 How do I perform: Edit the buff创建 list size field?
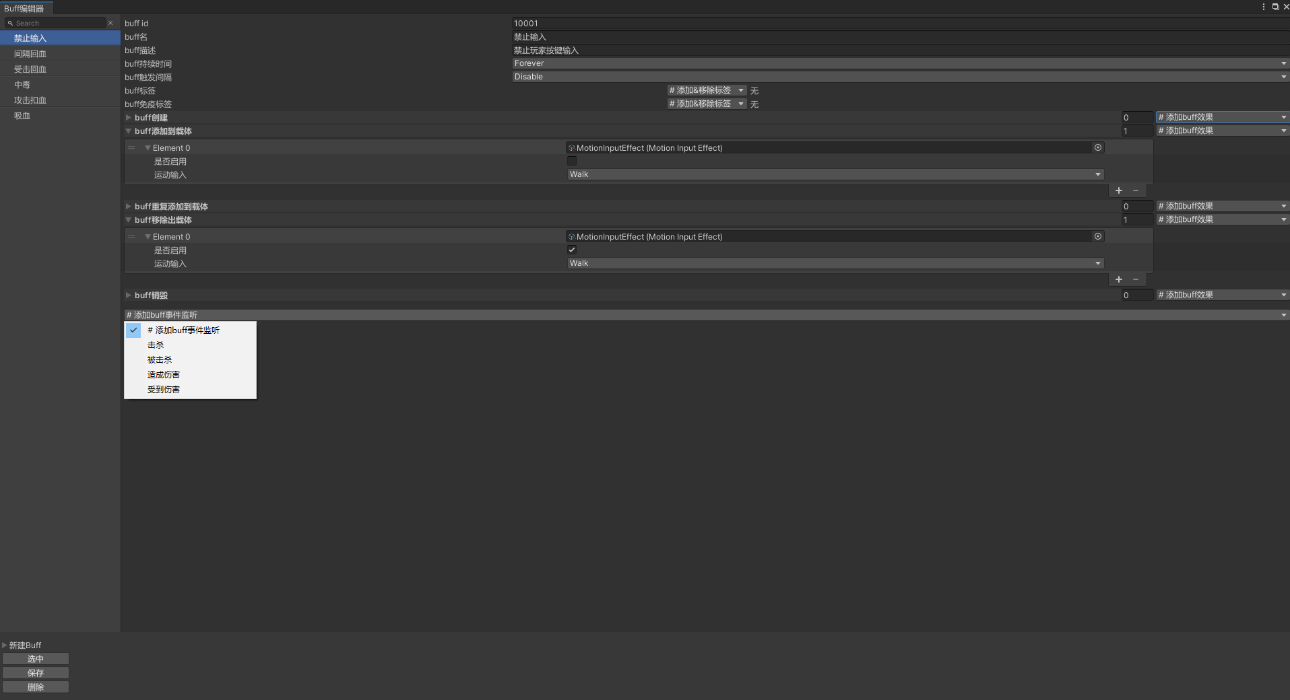pyautogui.click(x=1137, y=117)
